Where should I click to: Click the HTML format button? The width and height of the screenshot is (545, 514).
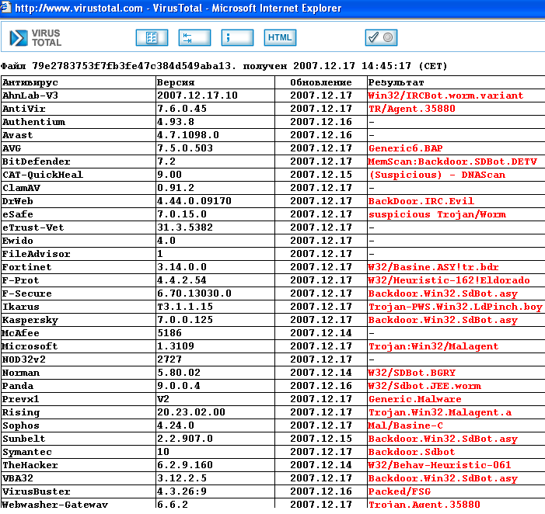pyautogui.click(x=280, y=37)
